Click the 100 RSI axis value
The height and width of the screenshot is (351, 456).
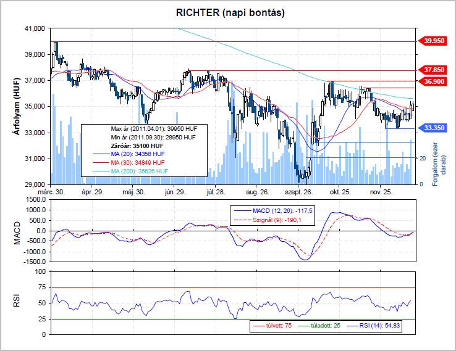(40, 272)
